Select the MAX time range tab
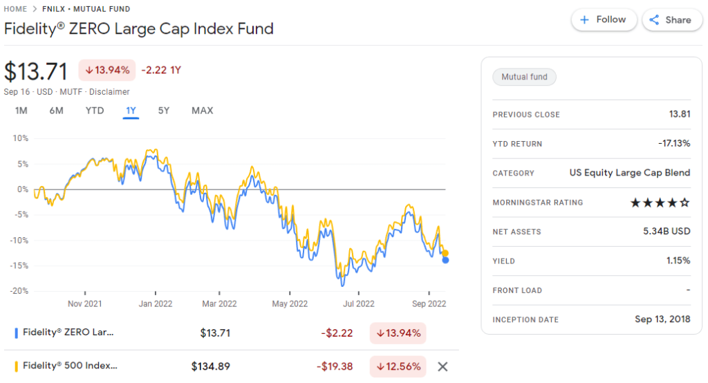Image resolution: width=708 pixels, height=383 pixels. [x=203, y=111]
